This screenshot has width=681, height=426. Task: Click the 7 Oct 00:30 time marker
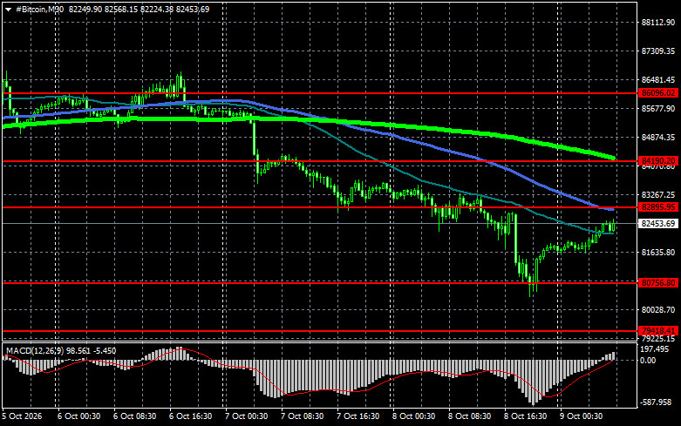[246, 416]
